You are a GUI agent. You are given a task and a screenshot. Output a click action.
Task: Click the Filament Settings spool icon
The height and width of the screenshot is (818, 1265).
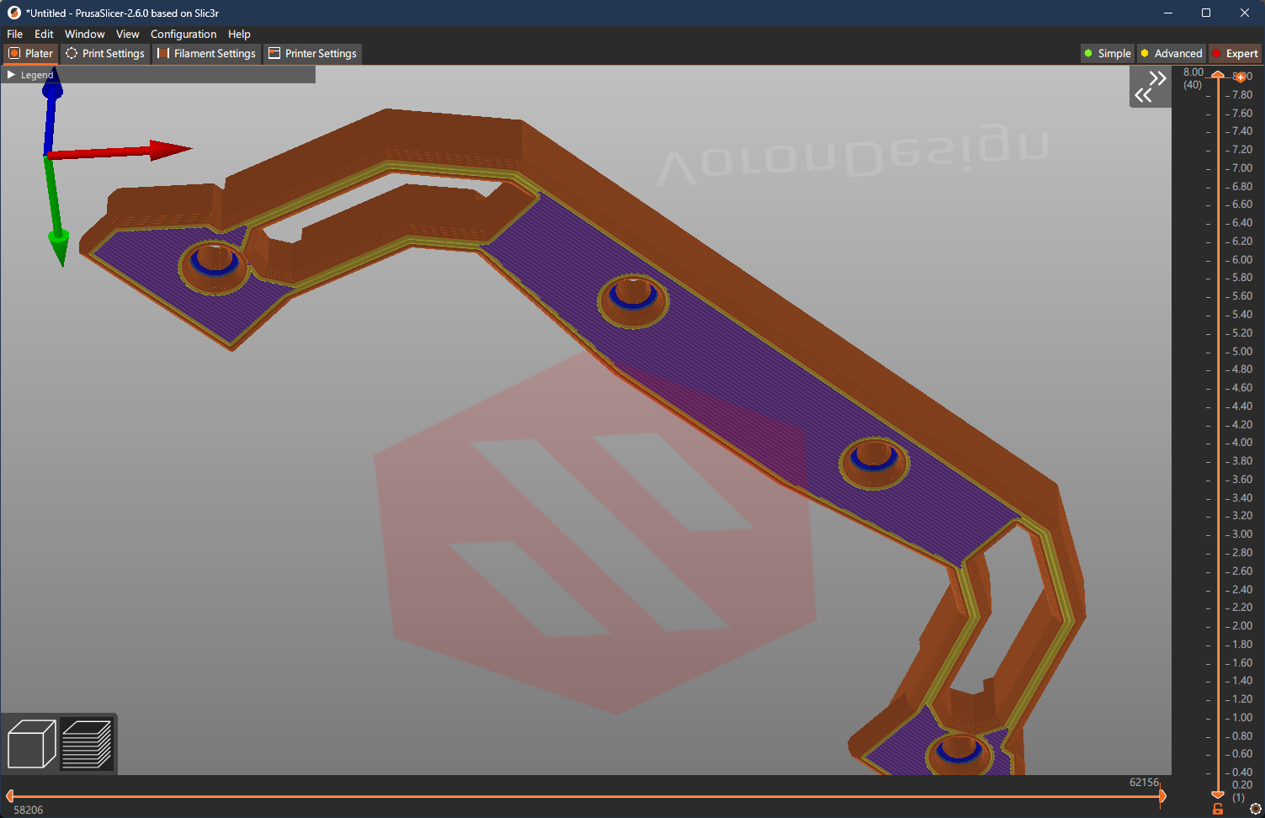[x=162, y=53]
